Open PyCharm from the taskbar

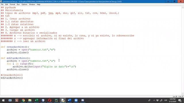pos(56,100)
